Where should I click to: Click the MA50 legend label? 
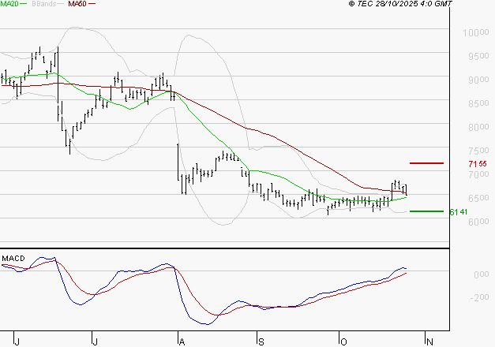(77, 3)
